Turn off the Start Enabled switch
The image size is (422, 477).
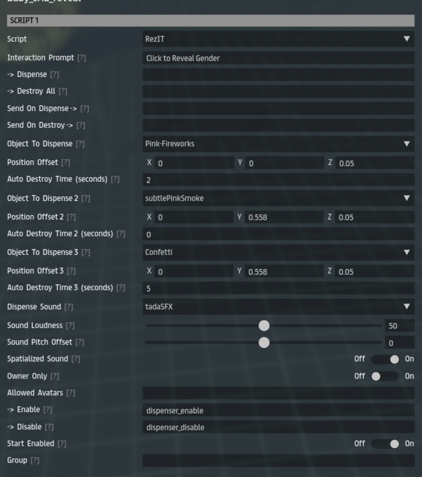point(385,444)
